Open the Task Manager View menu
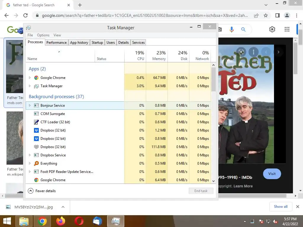This screenshot has height=227, width=303. point(57,35)
